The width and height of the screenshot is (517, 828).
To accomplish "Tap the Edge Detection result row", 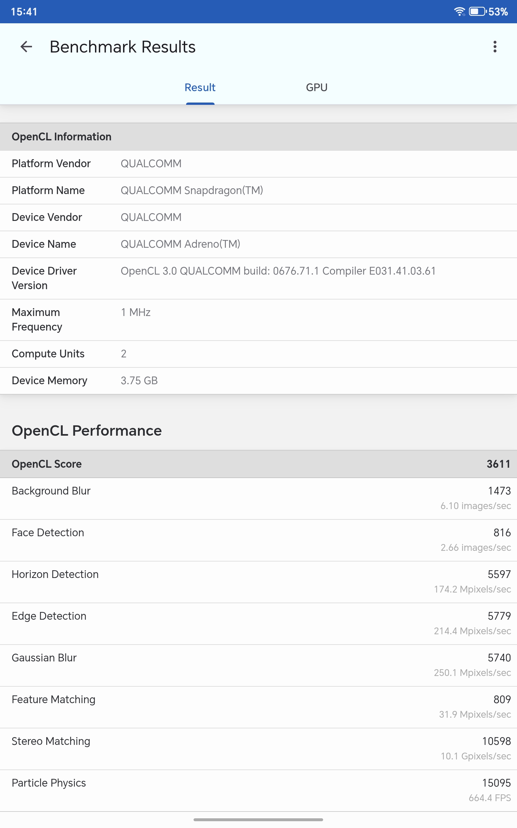I will [258, 623].
